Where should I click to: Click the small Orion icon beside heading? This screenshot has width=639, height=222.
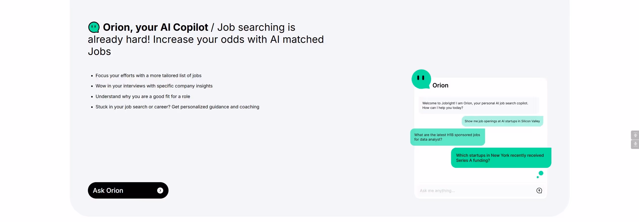(94, 27)
